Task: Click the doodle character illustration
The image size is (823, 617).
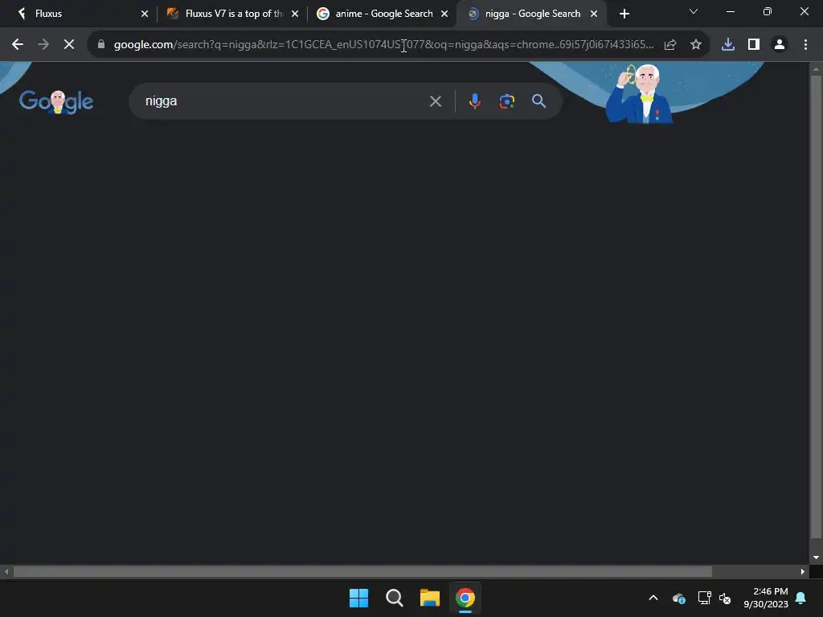Action: tap(638, 93)
